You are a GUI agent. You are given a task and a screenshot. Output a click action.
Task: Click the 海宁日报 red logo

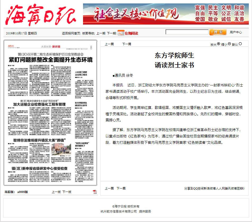[40, 15]
